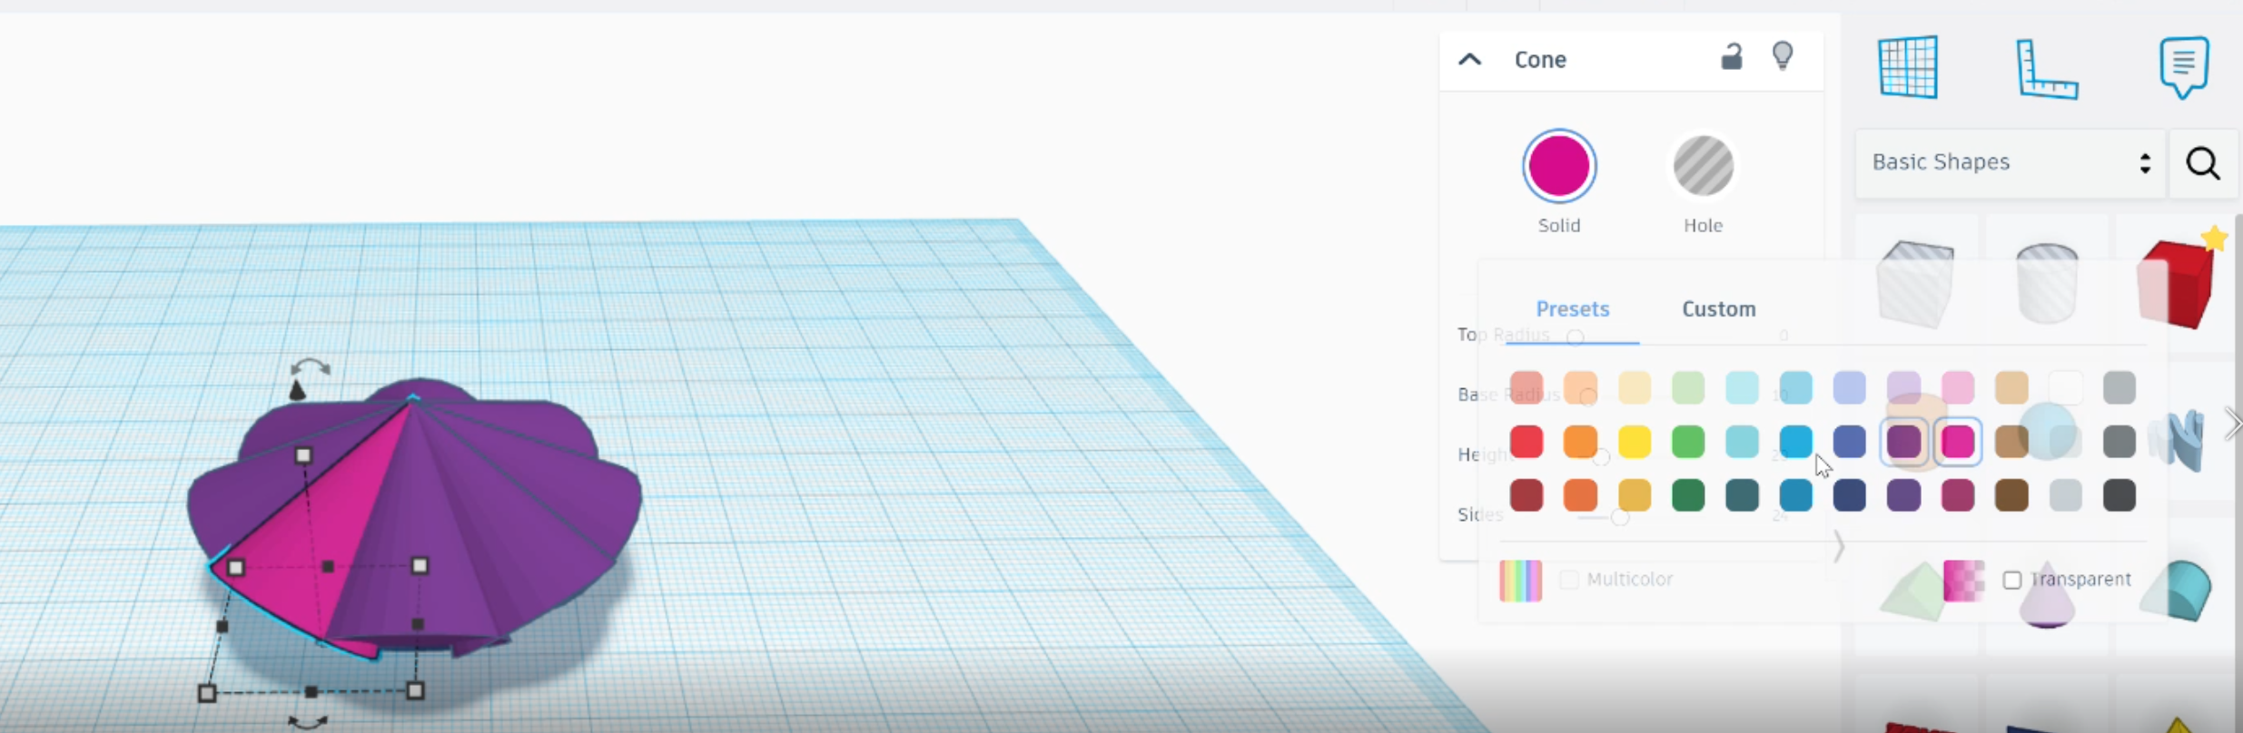Screen dimensions: 2243x733
Task: Open the Basic Shapes category dropdown
Action: point(2011,162)
